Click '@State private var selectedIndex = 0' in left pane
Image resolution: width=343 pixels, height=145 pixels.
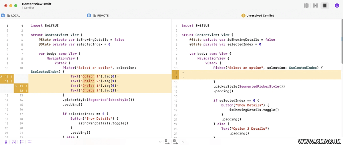pos(75,44)
